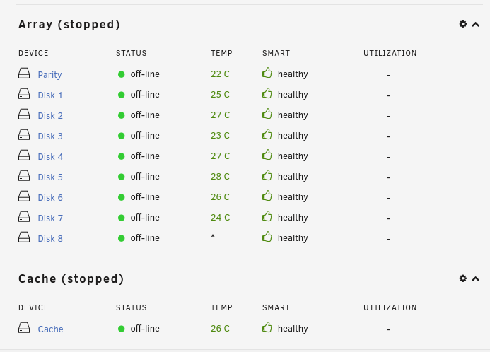Click the Disk 5 temperature 28 C
This screenshot has width=490, height=352.
coord(220,177)
